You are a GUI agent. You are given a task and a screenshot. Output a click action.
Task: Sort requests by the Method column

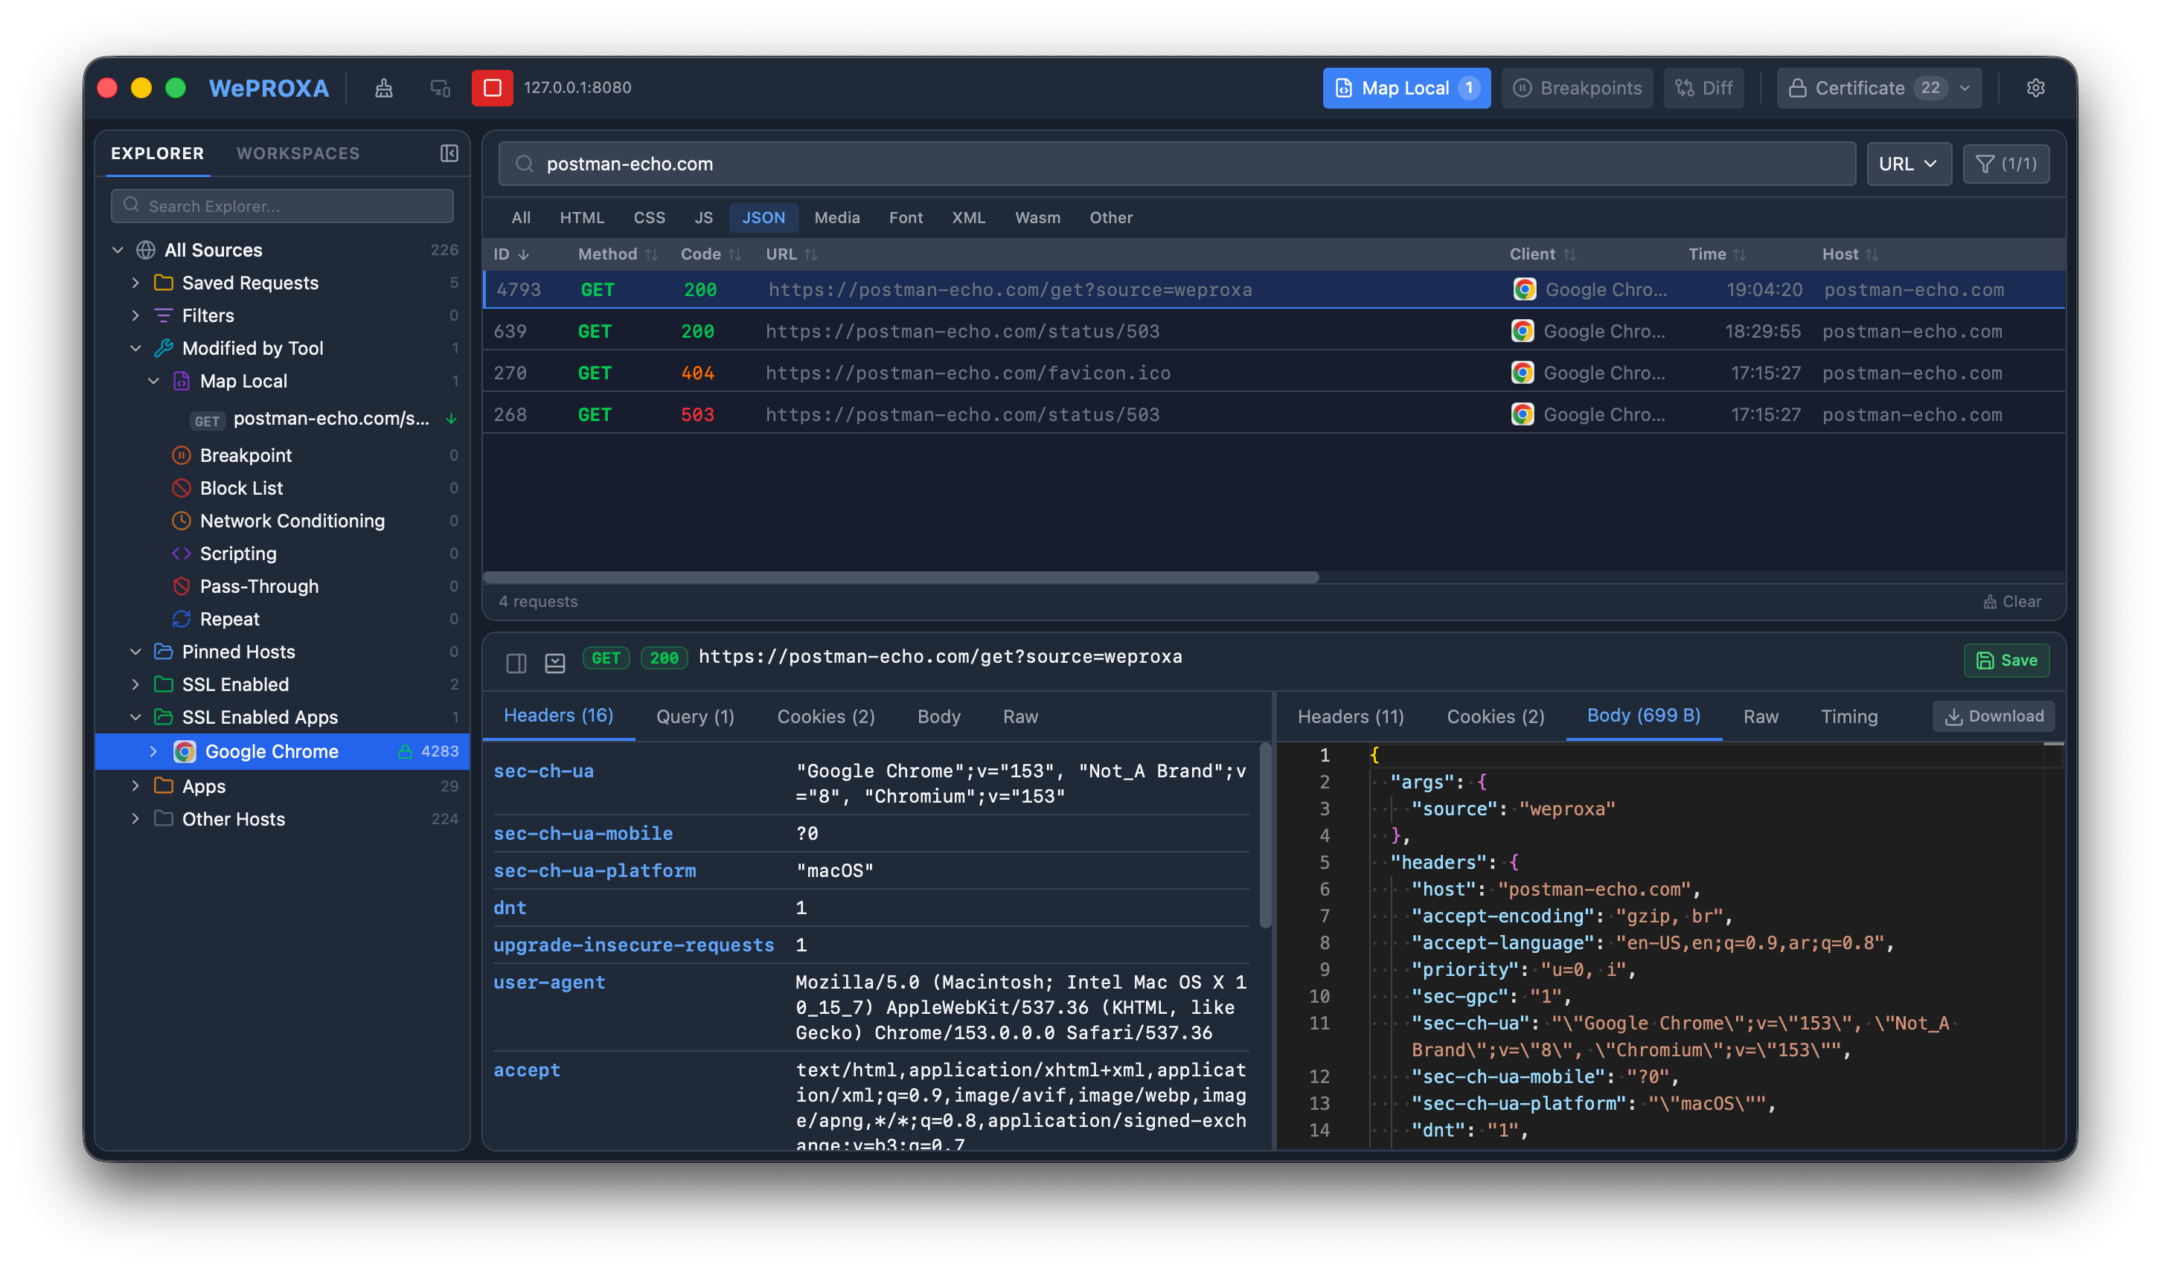[x=618, y=254]
